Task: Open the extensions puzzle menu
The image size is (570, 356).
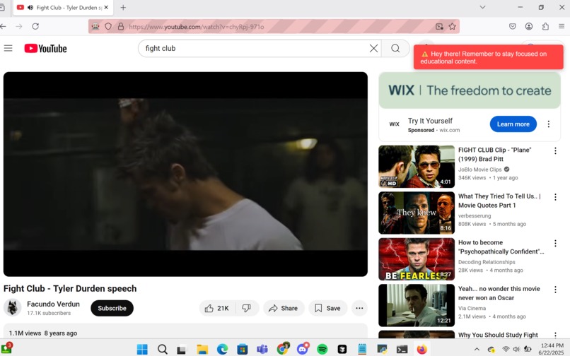Action: [x=545, y=26]
